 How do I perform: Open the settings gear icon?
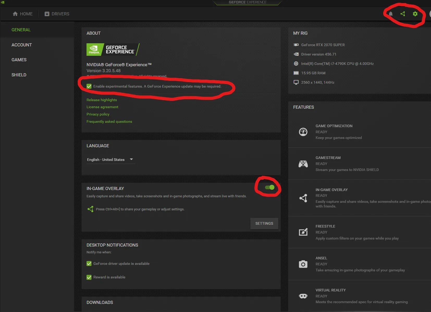[415, 14]
